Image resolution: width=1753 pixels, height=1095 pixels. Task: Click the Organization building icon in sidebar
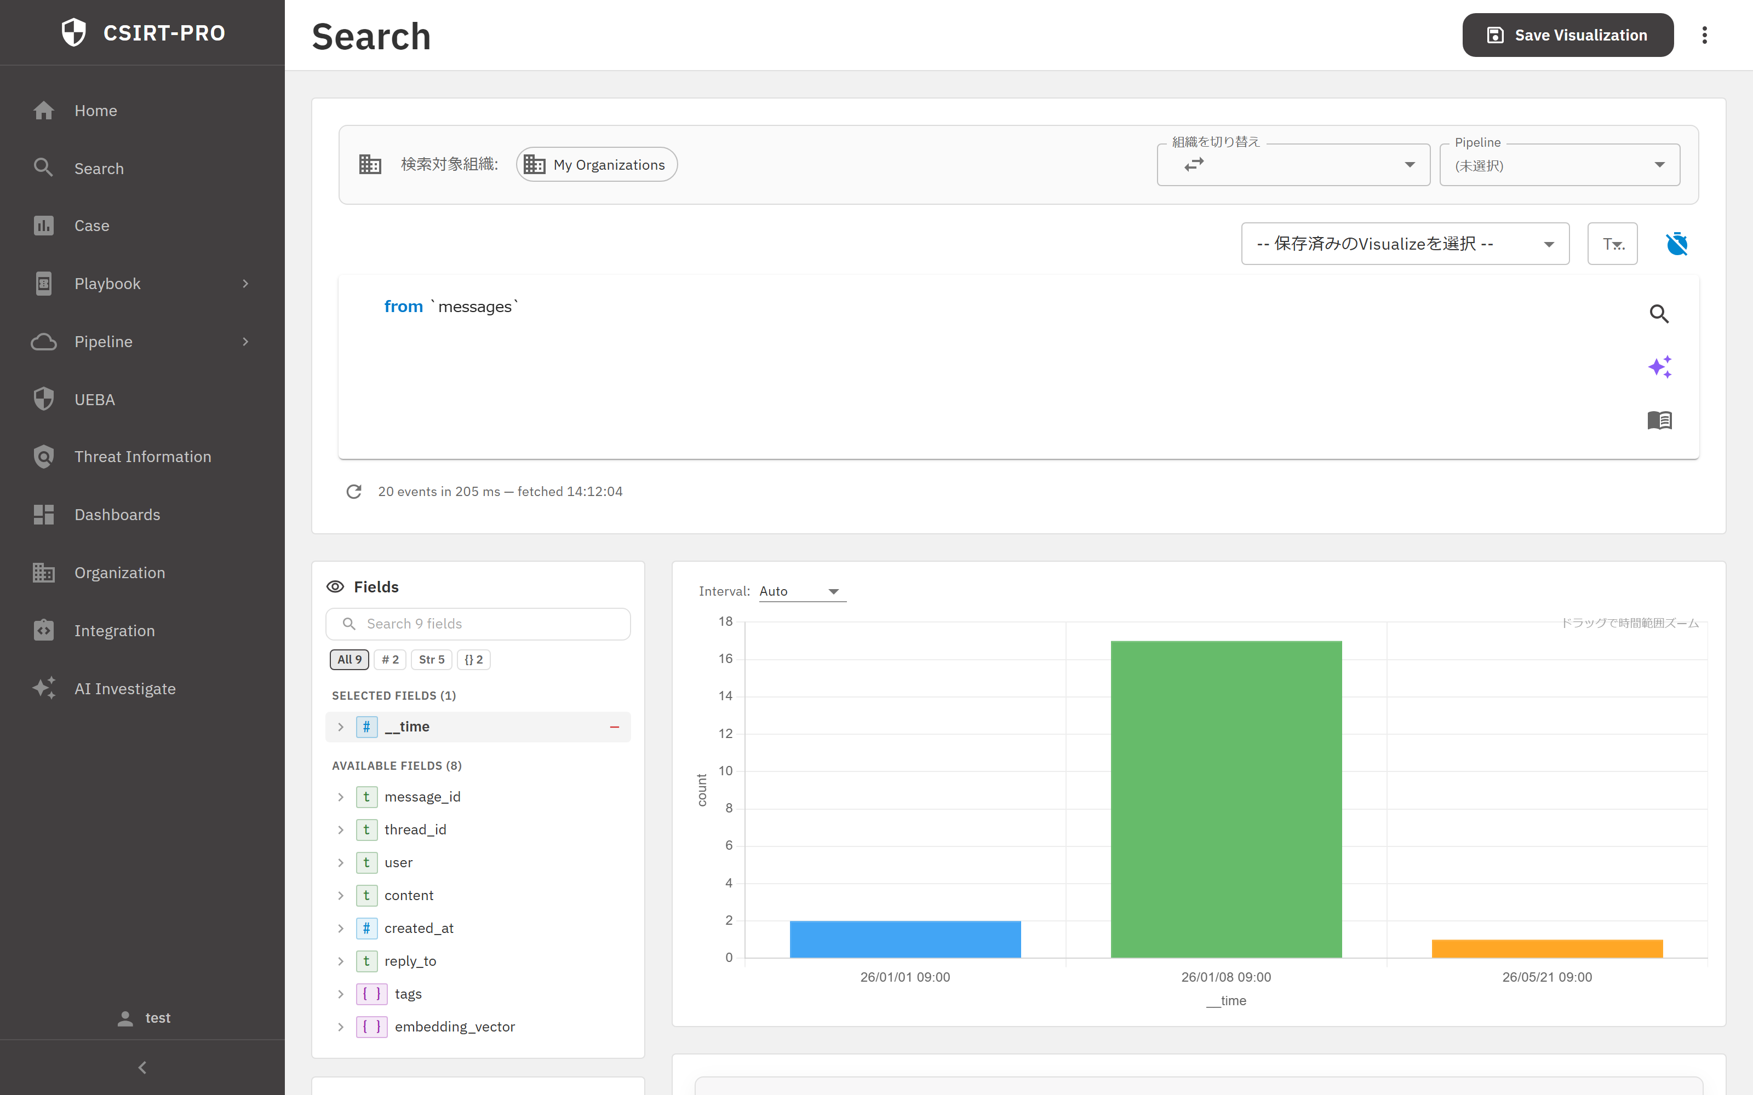pos(43,573)
